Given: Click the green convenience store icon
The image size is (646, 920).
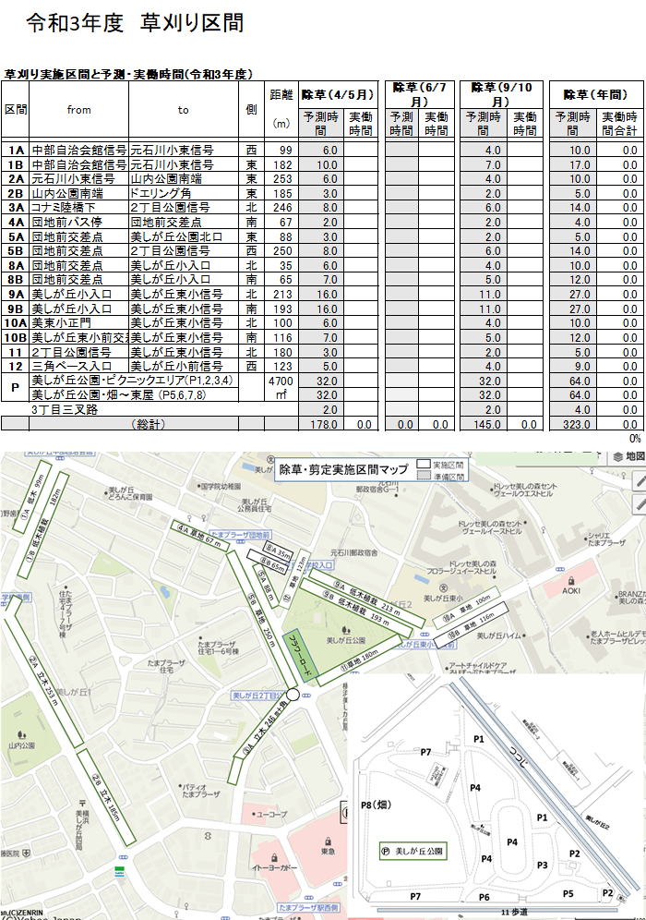Looking at the screenshot, I should click(118, 869).
